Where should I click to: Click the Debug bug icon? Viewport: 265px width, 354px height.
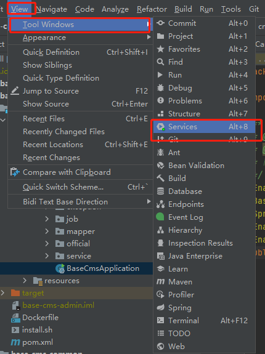pyautogui.click(x=160, y=88)
